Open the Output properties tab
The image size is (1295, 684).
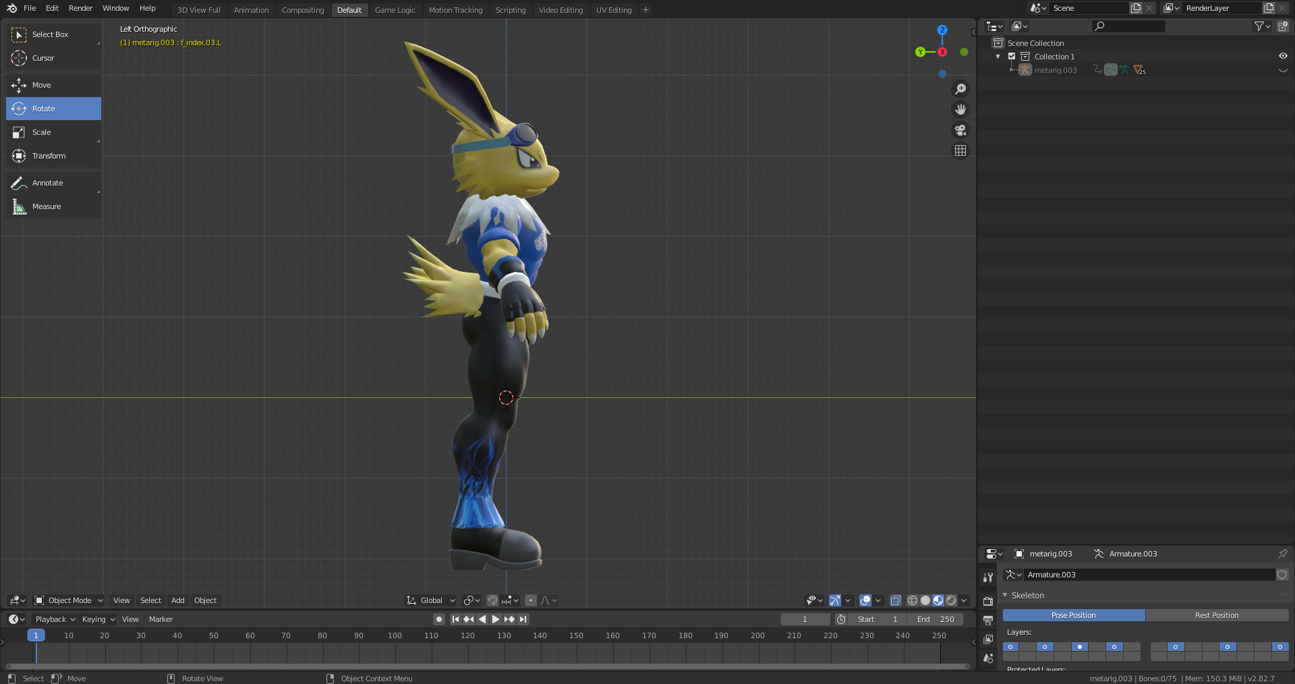pos(988,620)
